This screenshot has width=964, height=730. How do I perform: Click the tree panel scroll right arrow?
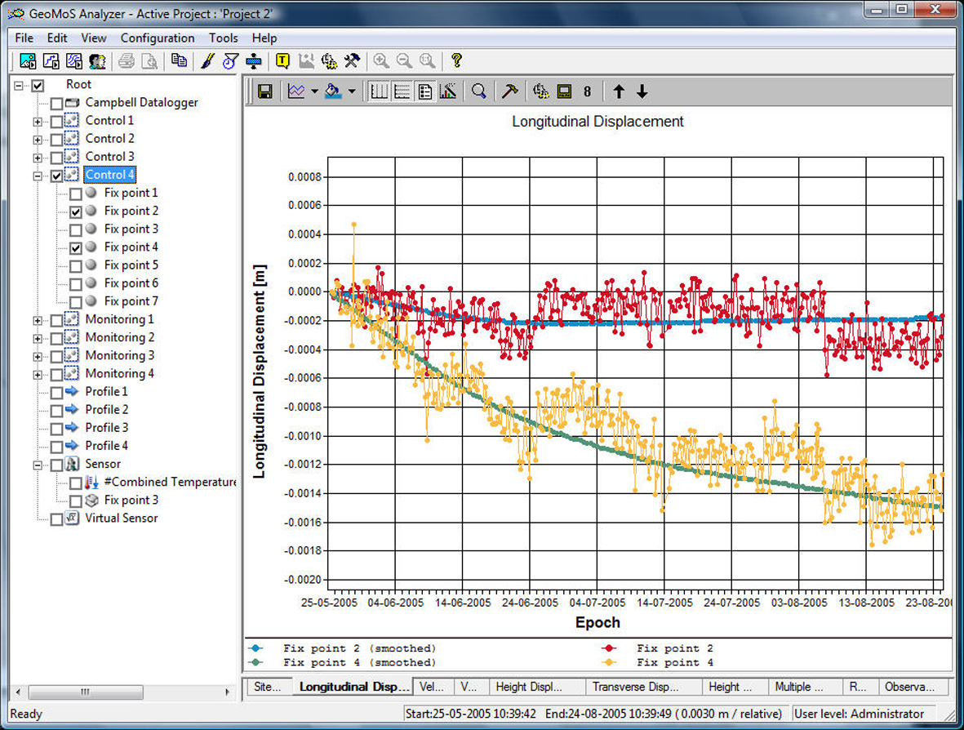(x=228, y=692)
